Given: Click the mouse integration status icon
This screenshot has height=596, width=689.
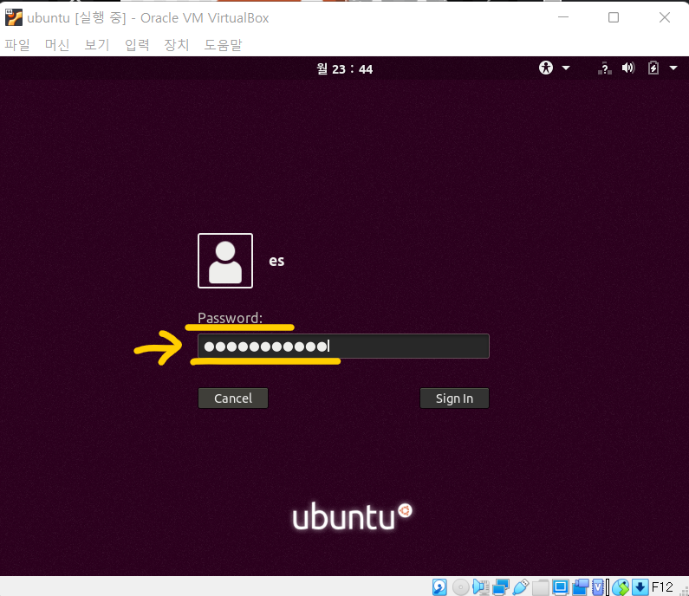Looking at the screenshot, I should [621, 587].
